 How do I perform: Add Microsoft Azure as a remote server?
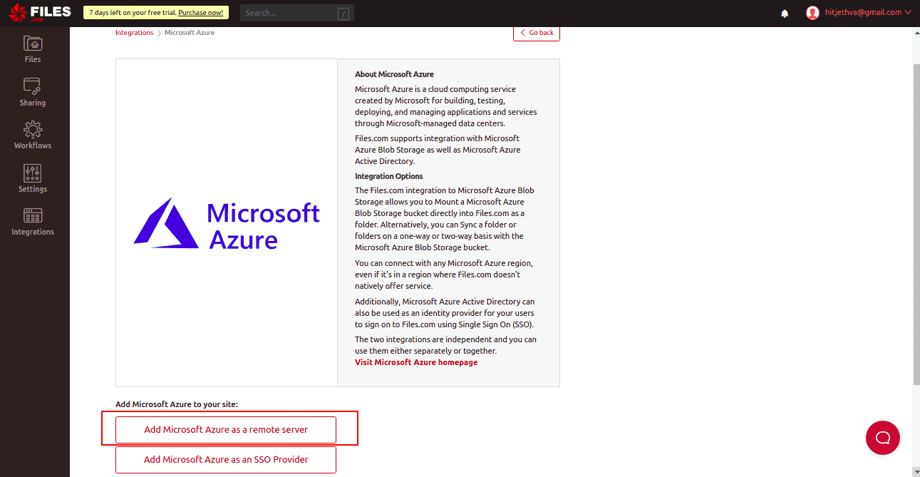click(226, 430)
